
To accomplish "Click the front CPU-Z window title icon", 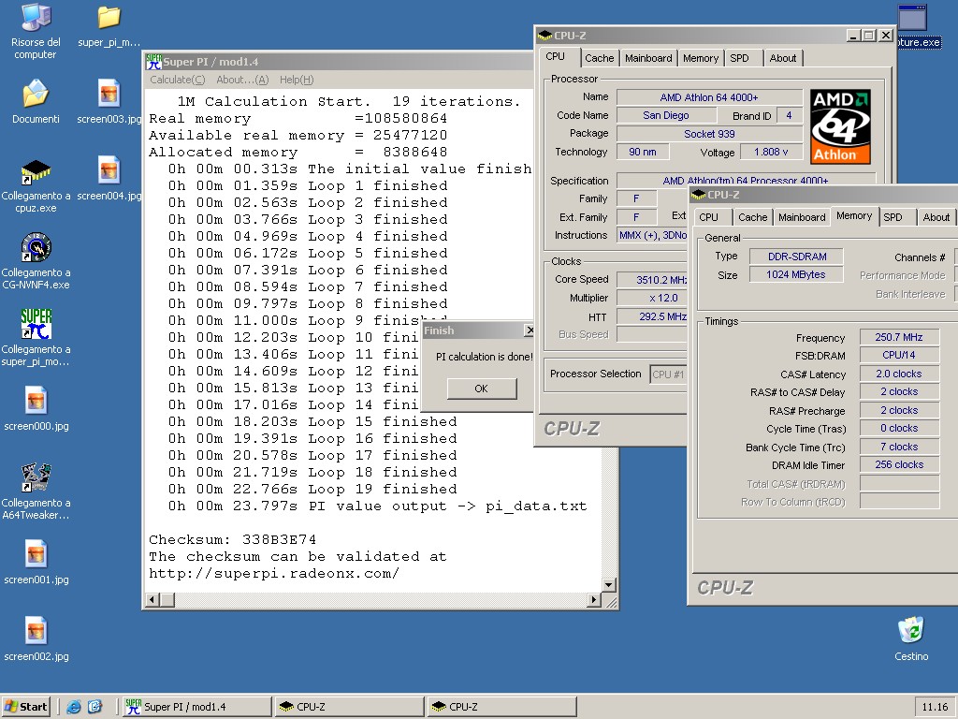I will click(x=699, y=195).
